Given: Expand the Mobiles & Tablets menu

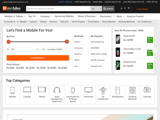Looking at the screenshot, I should coord(15,16).
